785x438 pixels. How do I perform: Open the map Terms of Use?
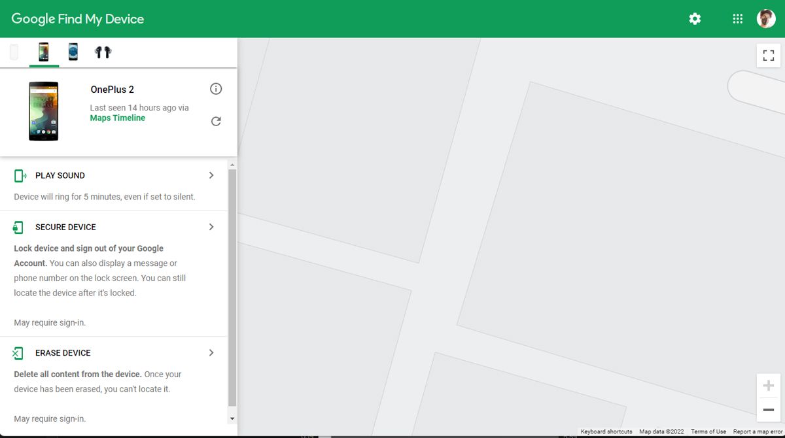pyautogui.click(x=708, y=431)
